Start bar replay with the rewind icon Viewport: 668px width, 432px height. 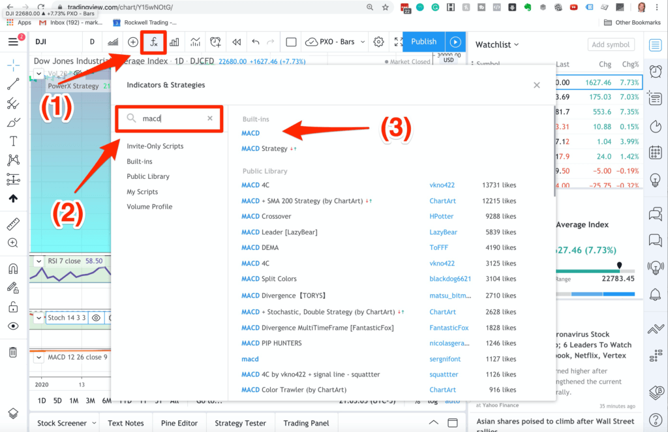pyautogui.click(x=236, y=42)
